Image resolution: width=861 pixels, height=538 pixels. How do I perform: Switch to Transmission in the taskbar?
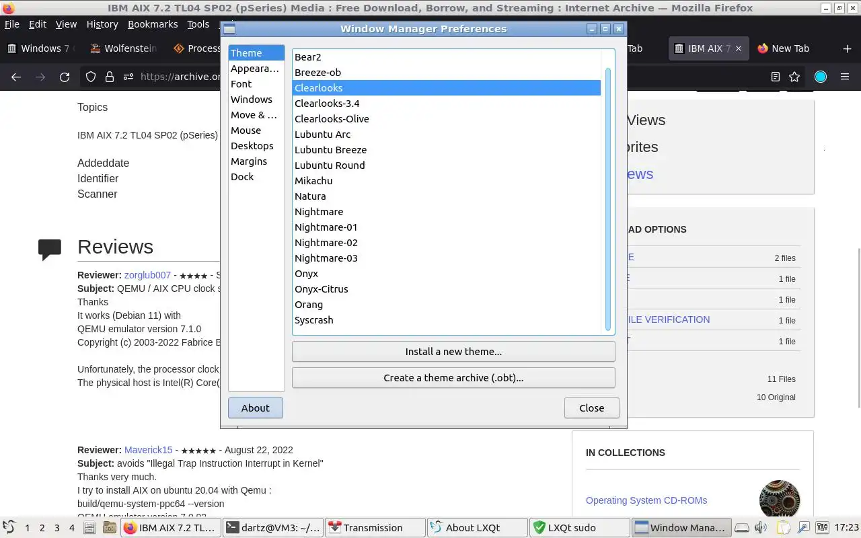pos(375,528)
